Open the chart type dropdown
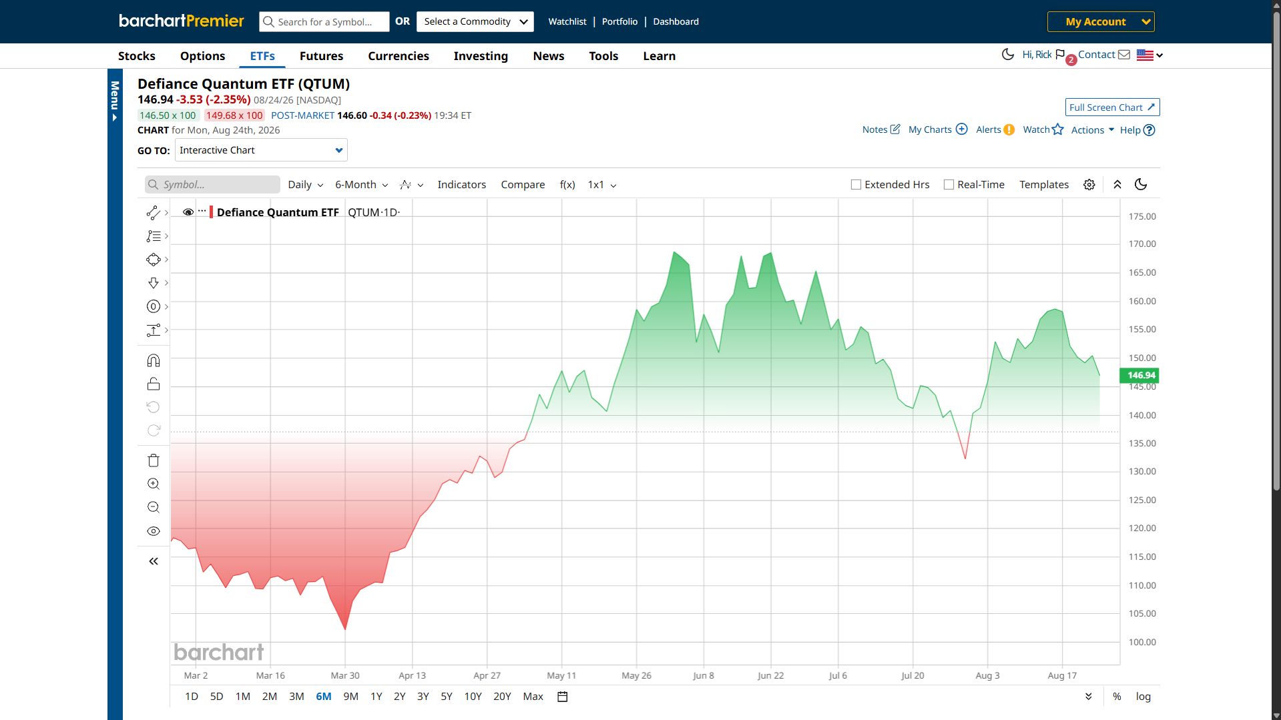The image size is (1281, 720). (411, 185)
